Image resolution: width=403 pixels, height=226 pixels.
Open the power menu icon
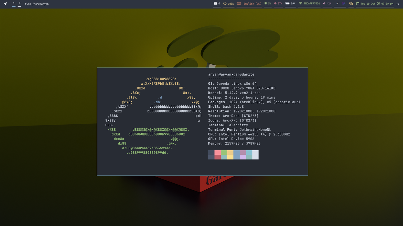[398, 3]
